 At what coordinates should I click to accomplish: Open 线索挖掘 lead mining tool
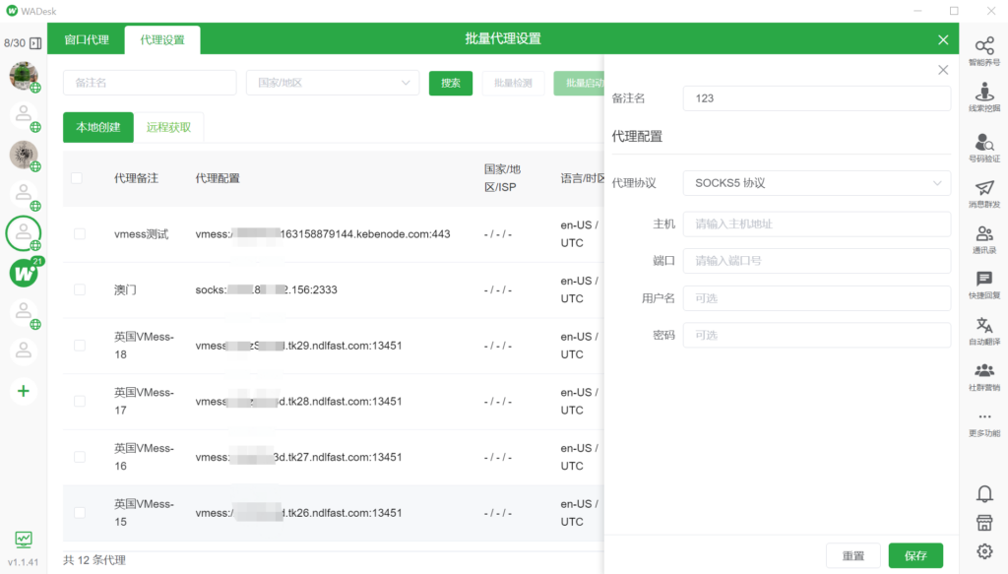983,97
